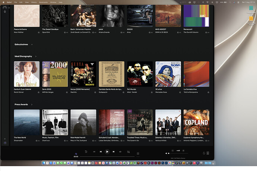This screenshot has width=257, height=171.
Task: Increase volume with the plus button
Action: [x=183, y=151]
